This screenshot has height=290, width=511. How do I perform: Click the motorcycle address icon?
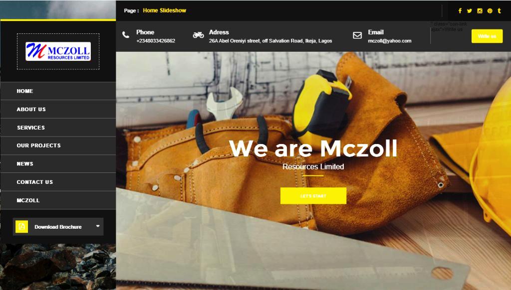198,35
